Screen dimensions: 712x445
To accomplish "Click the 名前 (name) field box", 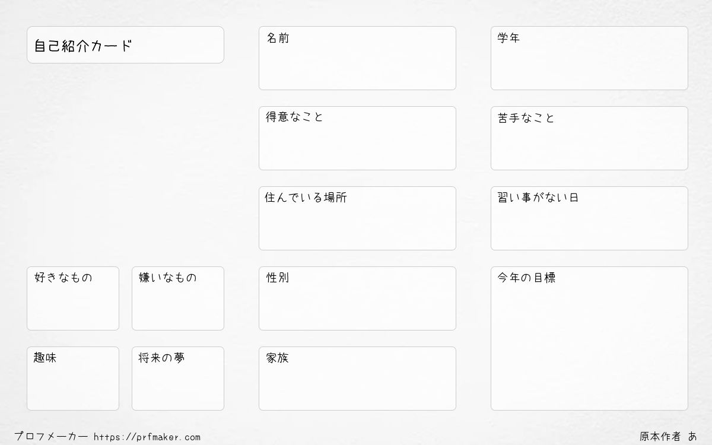I will pos(357,58).
